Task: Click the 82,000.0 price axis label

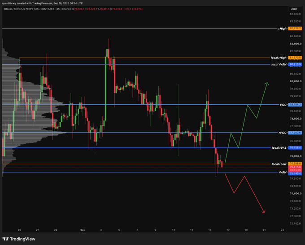Action: (295, 44)
